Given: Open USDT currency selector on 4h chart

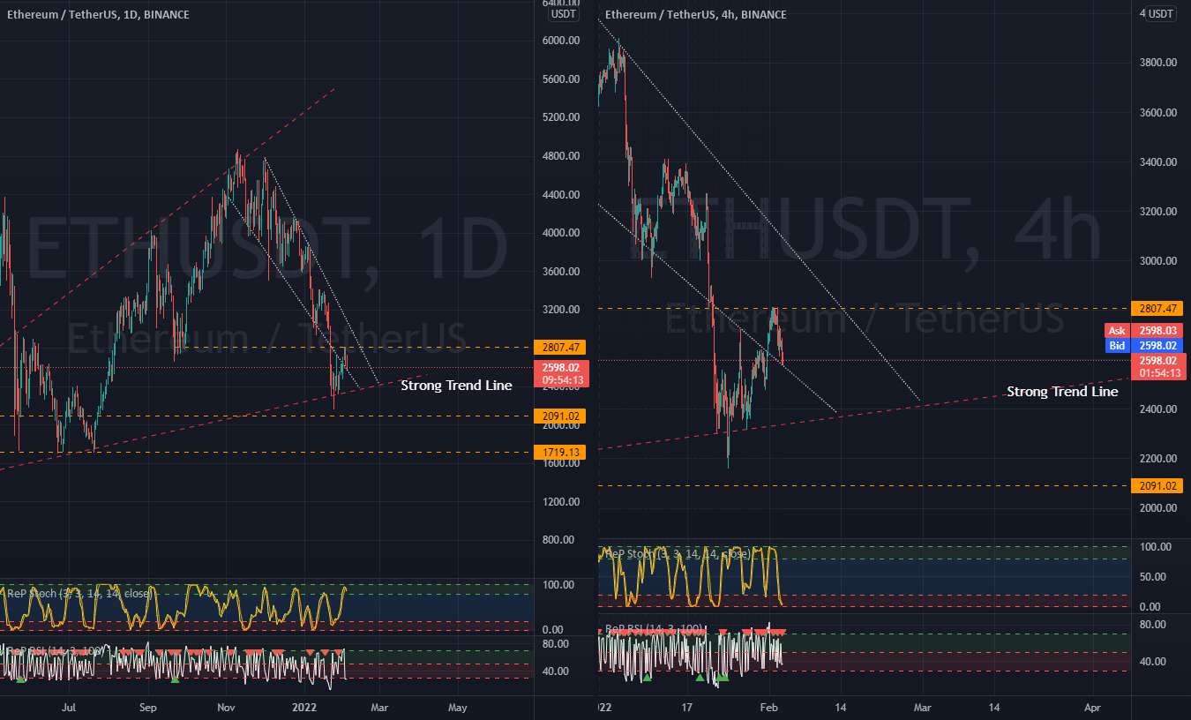Looking at the screenshot, I should point(1162,14).
